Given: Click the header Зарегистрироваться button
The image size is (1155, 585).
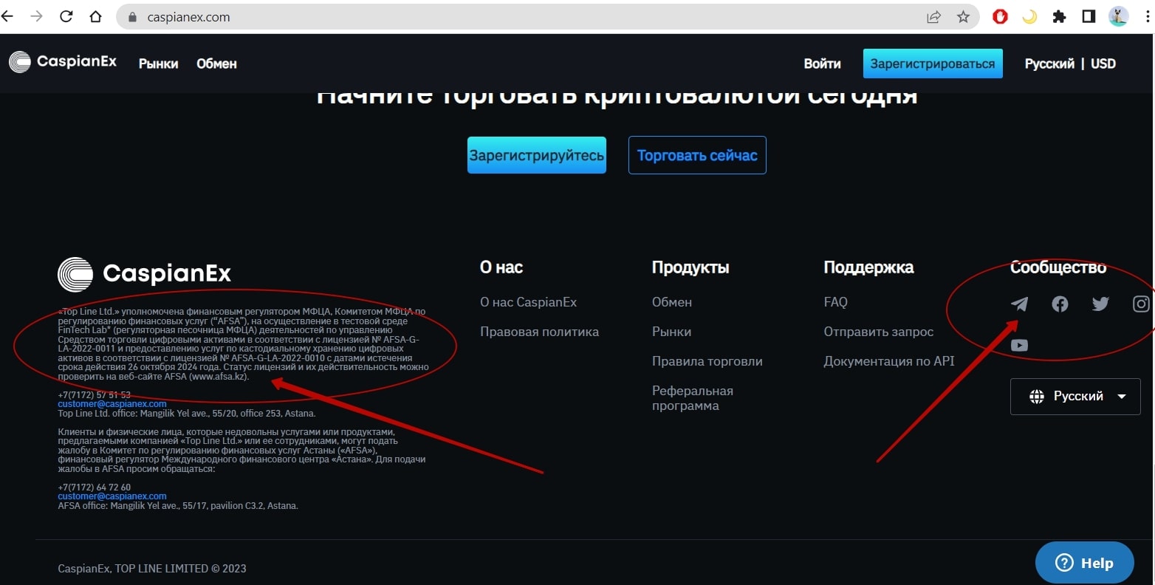Looking at the screenshot, I should pos(933,64).
